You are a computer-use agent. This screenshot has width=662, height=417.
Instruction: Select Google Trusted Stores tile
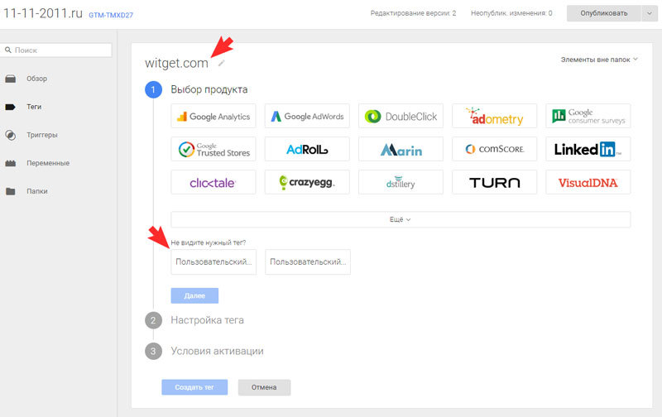(x=213, y=149)
